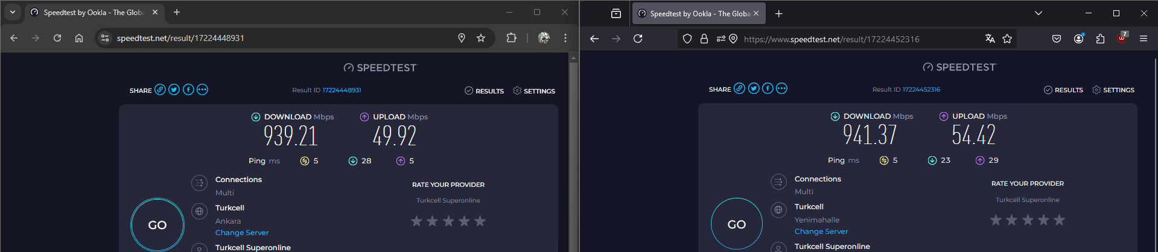This screenshot has height=252, width=1158.
Task: Open more share options in right Speedtest page
Action: point(781,89)
